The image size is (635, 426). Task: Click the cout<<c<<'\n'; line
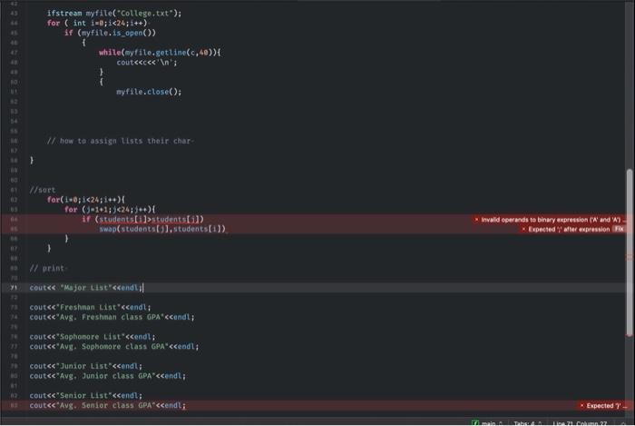click(x=147, y=63)
